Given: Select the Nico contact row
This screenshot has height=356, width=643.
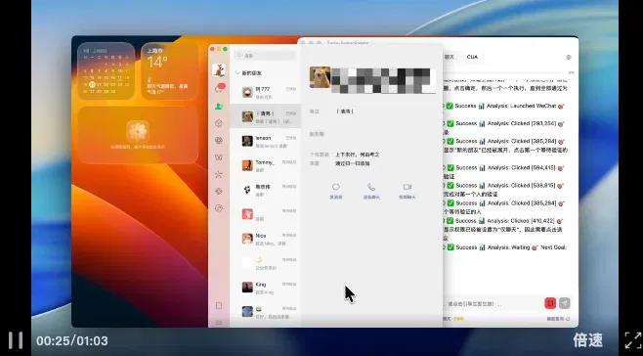Looking at the screenshot, I should pos(266,239).
